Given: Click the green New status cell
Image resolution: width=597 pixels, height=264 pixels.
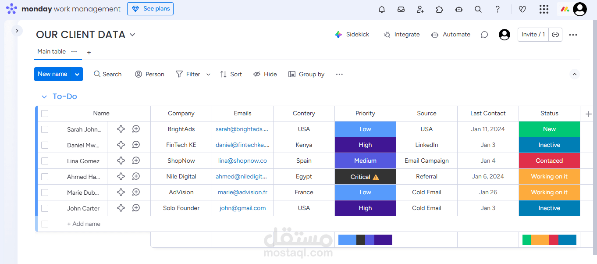Looking at the screenshot, I should click(x=549, y=129).
